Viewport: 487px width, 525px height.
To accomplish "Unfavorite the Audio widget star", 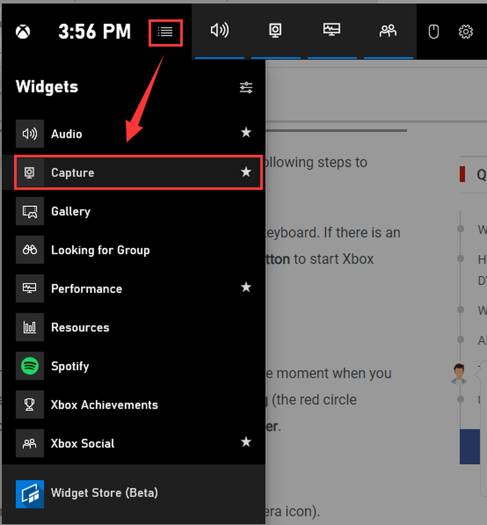I will tap(246, 132).
